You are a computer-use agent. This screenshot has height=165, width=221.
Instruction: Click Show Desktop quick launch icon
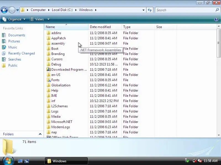(x=20, y=161)
